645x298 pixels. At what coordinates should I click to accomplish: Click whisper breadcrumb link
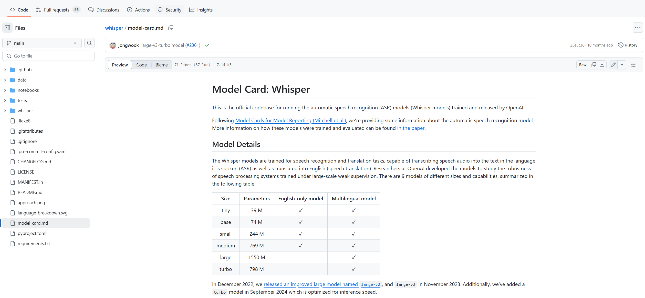(114, 28)
